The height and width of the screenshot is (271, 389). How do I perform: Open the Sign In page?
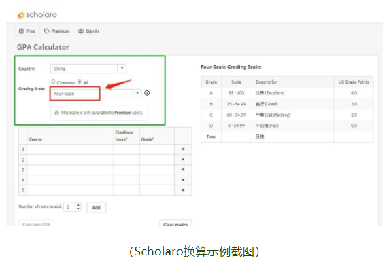coord(88,31)
